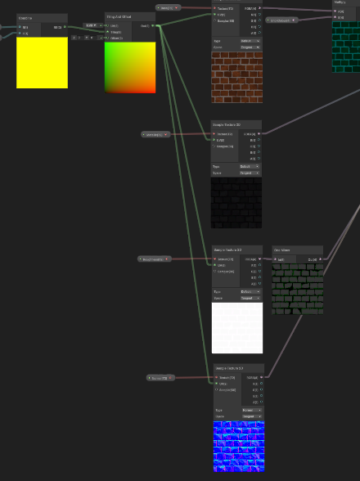The height and width of the screenshot is (481, 360).
Task: Click the RGBA output port of the dark-preview Sample Texture node
Action: pyautogui.click(x=259, y=134)
